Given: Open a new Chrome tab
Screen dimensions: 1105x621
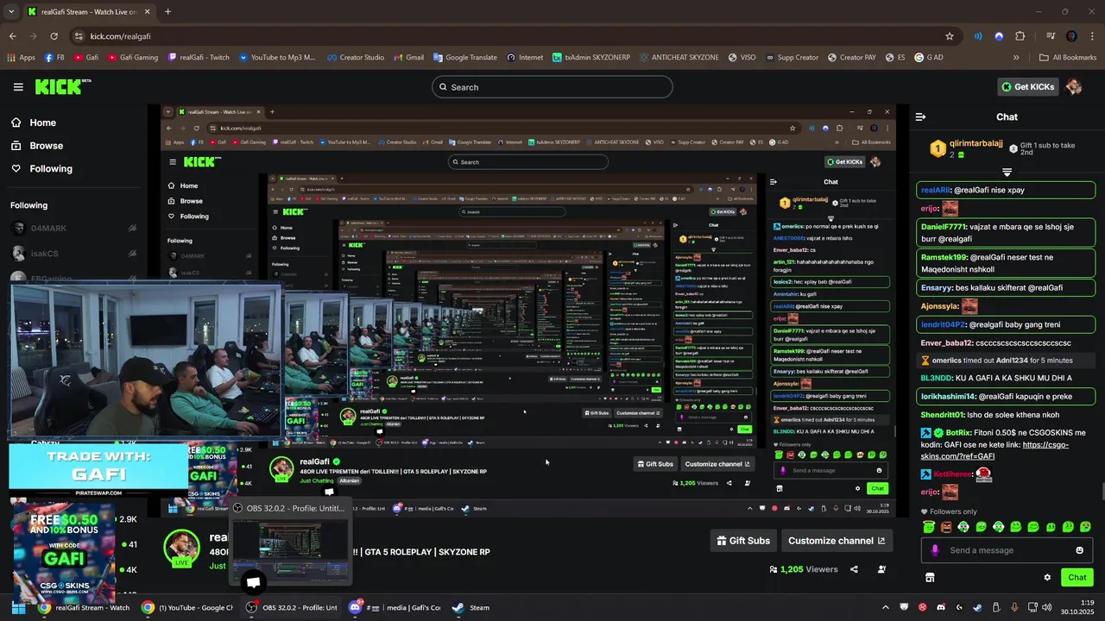Looking at the screenshot, I should coord(167,12).
